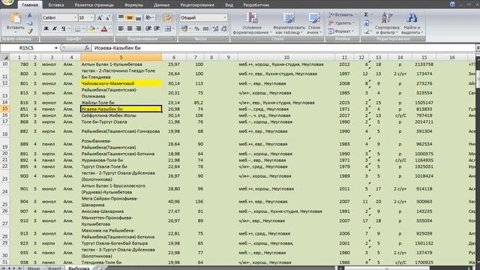The image size is (480, 270).
Task: Select the column 10 header
Action: tap(286, 57)
